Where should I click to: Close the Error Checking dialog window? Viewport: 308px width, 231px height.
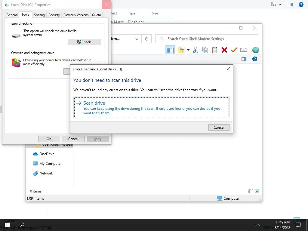[x=228, y=69]
